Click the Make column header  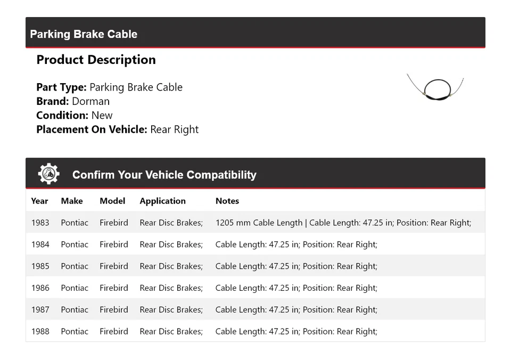pos(72,201)
